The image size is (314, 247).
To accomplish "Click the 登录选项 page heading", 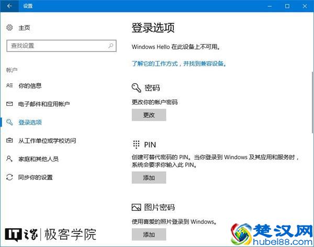I will [153, 27].
